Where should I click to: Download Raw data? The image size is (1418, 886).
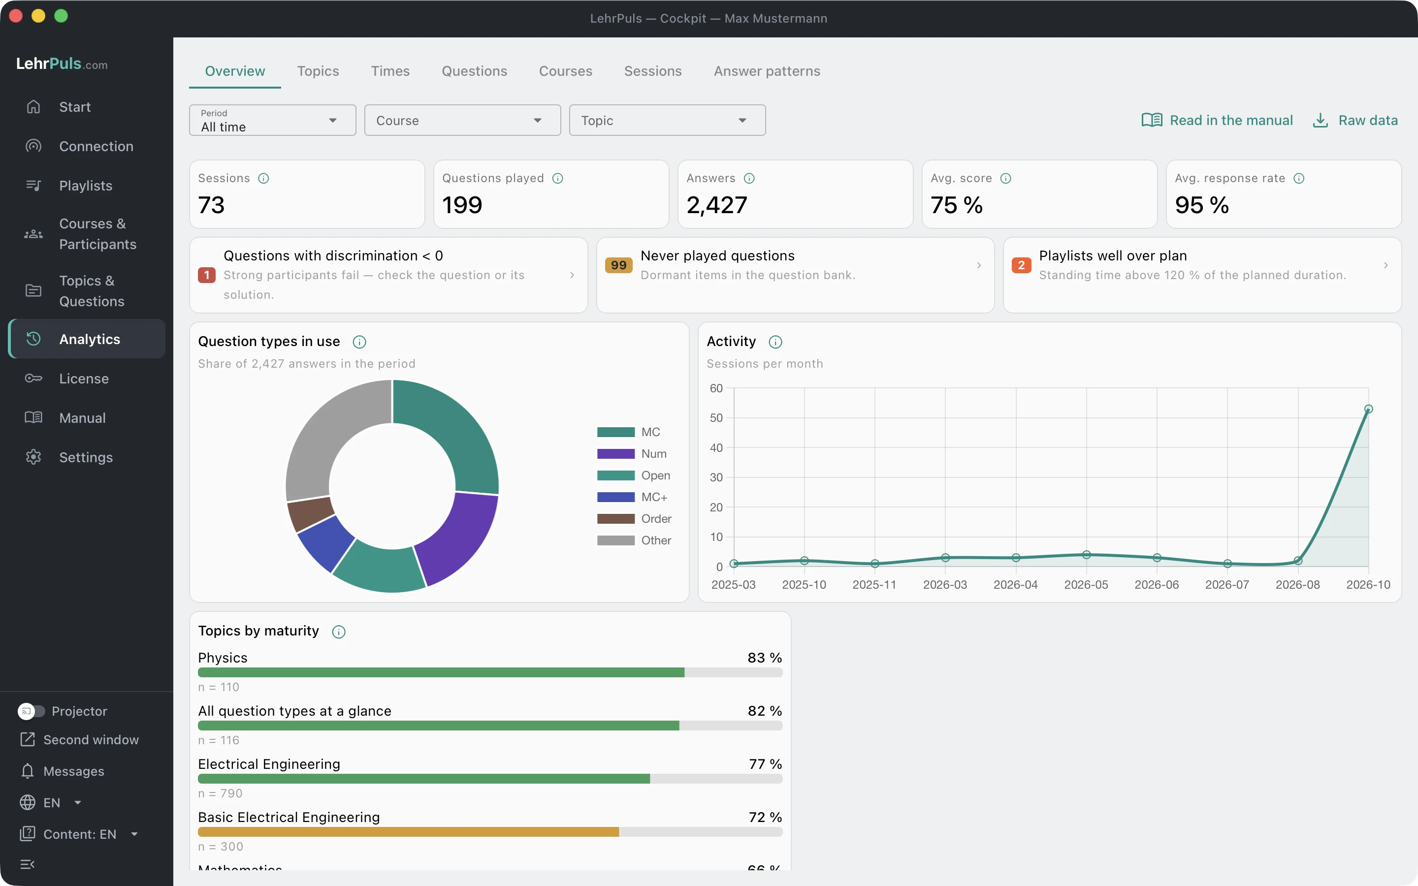(1354, 120)
